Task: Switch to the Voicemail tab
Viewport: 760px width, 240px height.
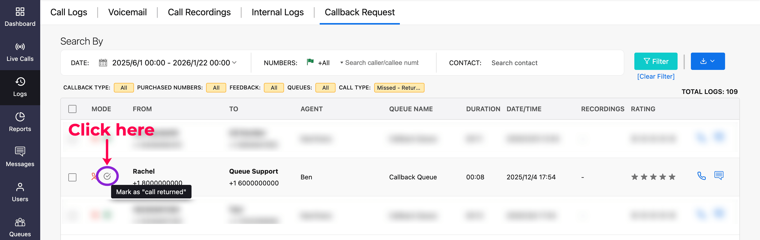Action: 127,12
